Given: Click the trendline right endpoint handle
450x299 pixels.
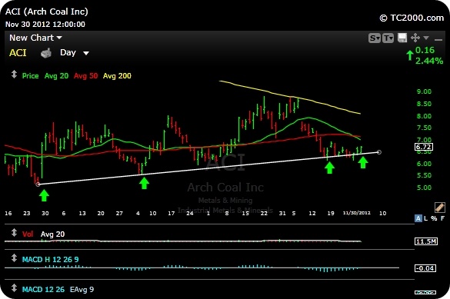Looking at the screenshot, I should [x=378, y=152].
